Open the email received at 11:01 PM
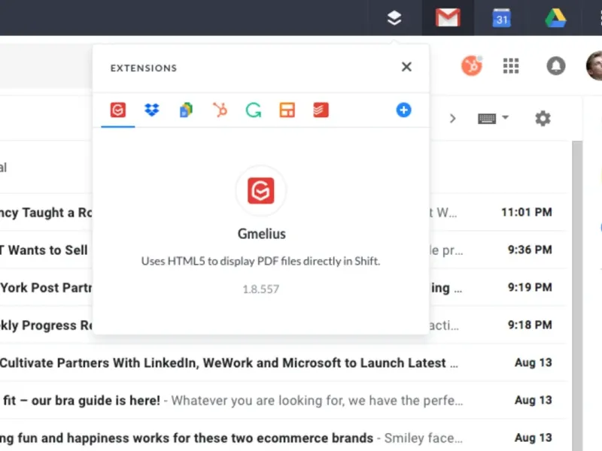Image resolution: width=602 pixels, height=451 pixels. 284,212
